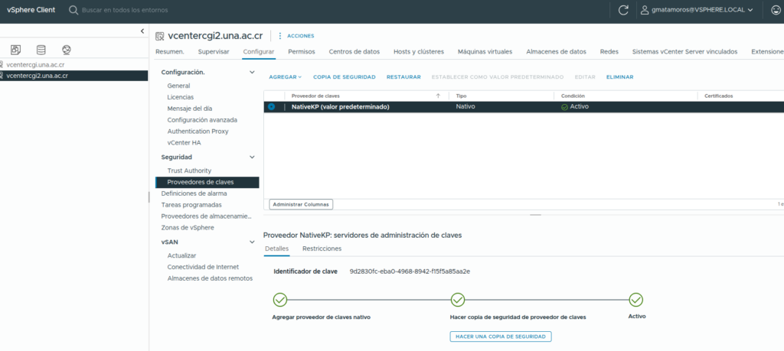Collapse the Seguridad section
784x351 pixels.
pyautogui.click(x=252, y=157)
